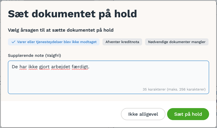The height and width of the screenshot is (128, 217).
Task: Place cursor in word 'ikke' in note
Action: tap(33, 67)
